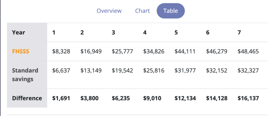Click Difference value $16,137

[248, 98]
